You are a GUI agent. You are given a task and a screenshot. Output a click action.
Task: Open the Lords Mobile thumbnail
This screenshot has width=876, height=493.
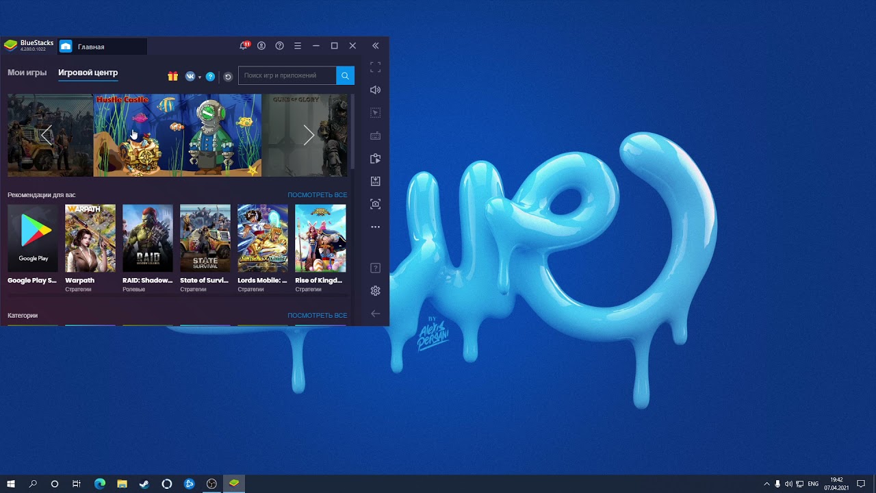[263, 238]
